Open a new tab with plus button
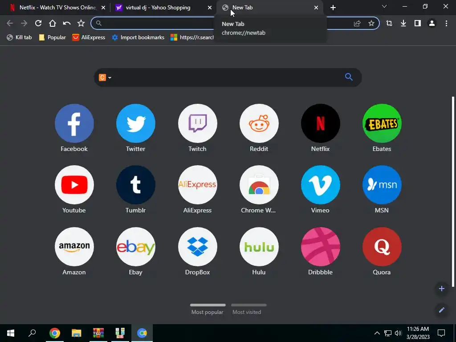Screen dimensions: 456x342 (333, 8)
